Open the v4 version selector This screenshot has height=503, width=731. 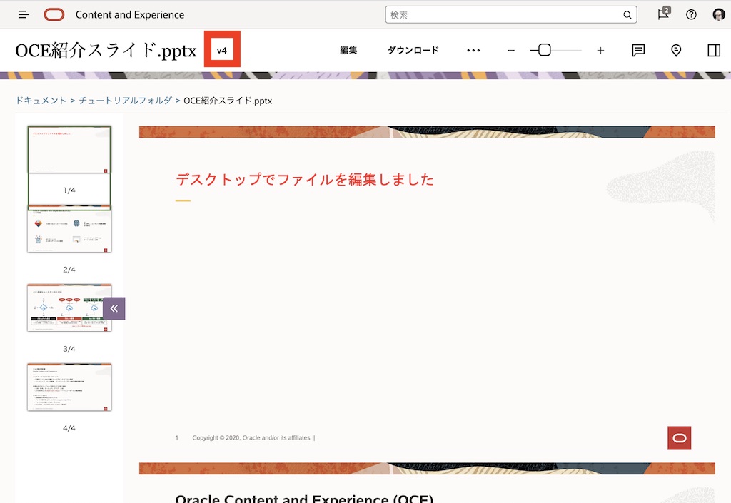pos(222,49)
